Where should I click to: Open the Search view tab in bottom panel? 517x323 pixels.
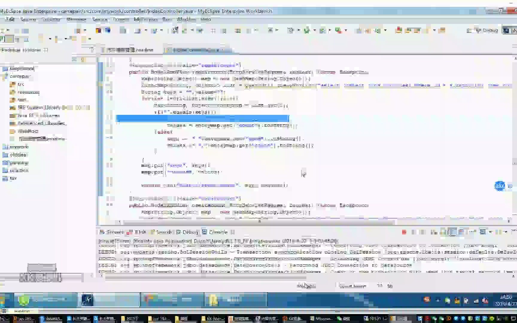click(x=162, y=232)
